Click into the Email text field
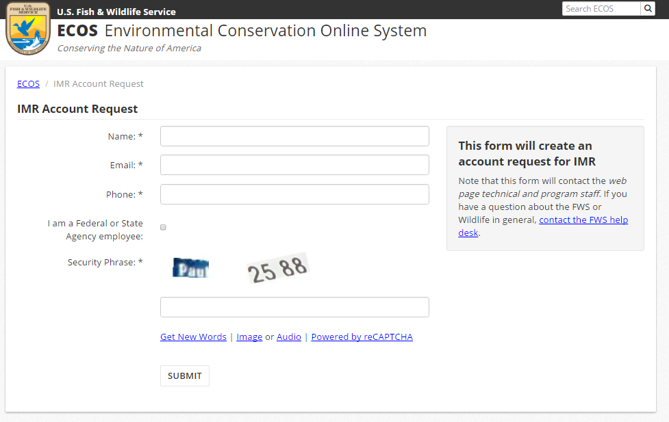 294,165
